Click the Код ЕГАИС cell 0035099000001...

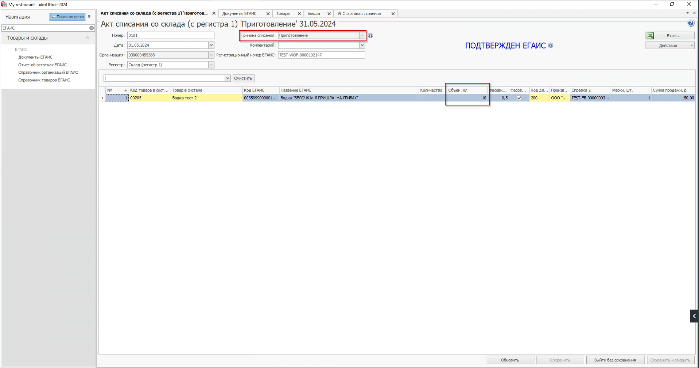[261, 98]
